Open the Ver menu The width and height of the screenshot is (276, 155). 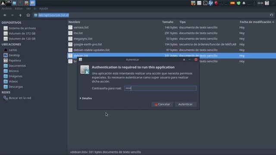pos(28,9)
